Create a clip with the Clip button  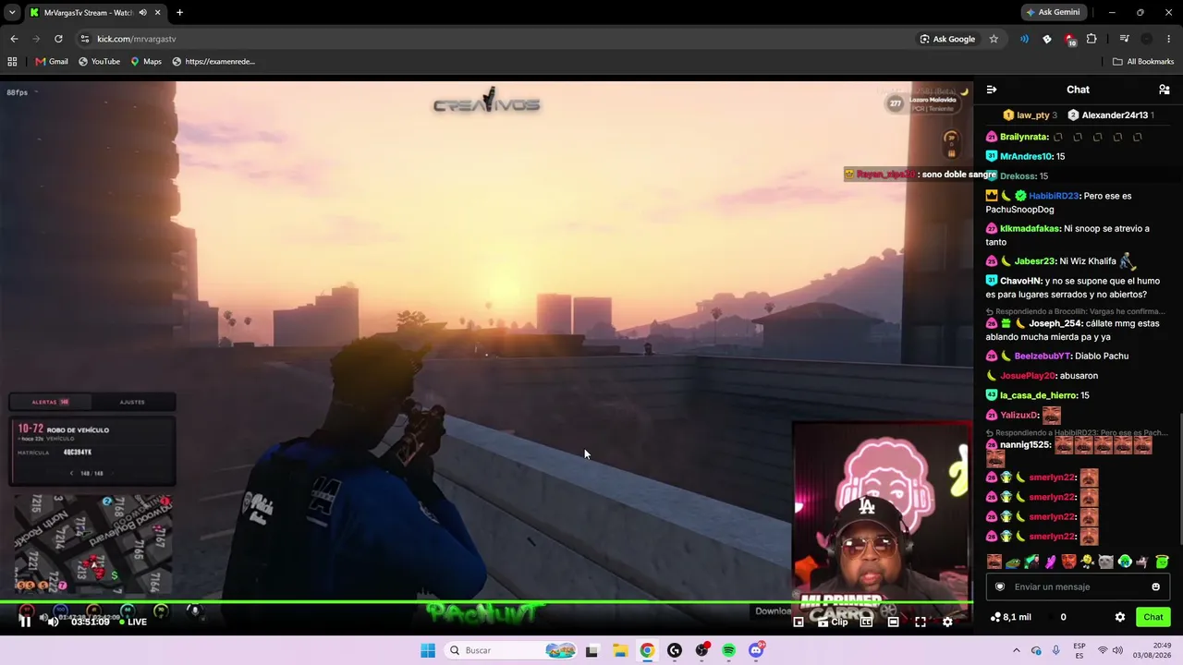click(x=833, y=622)
